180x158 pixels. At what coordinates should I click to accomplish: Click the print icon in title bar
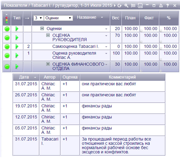(x=161, y=6)
